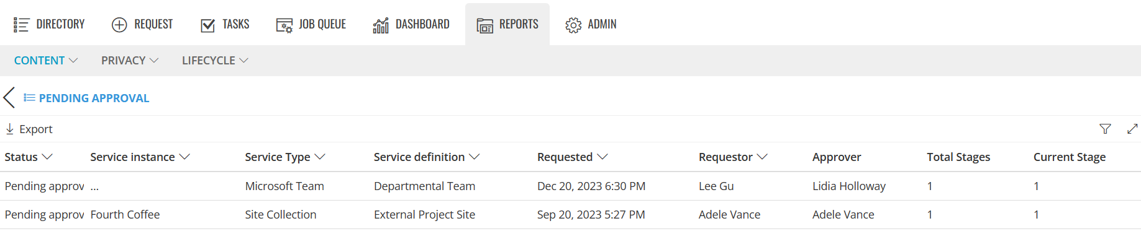Open the Requested column dropdown
This screenshot has height=239, width=1141.
602,157
